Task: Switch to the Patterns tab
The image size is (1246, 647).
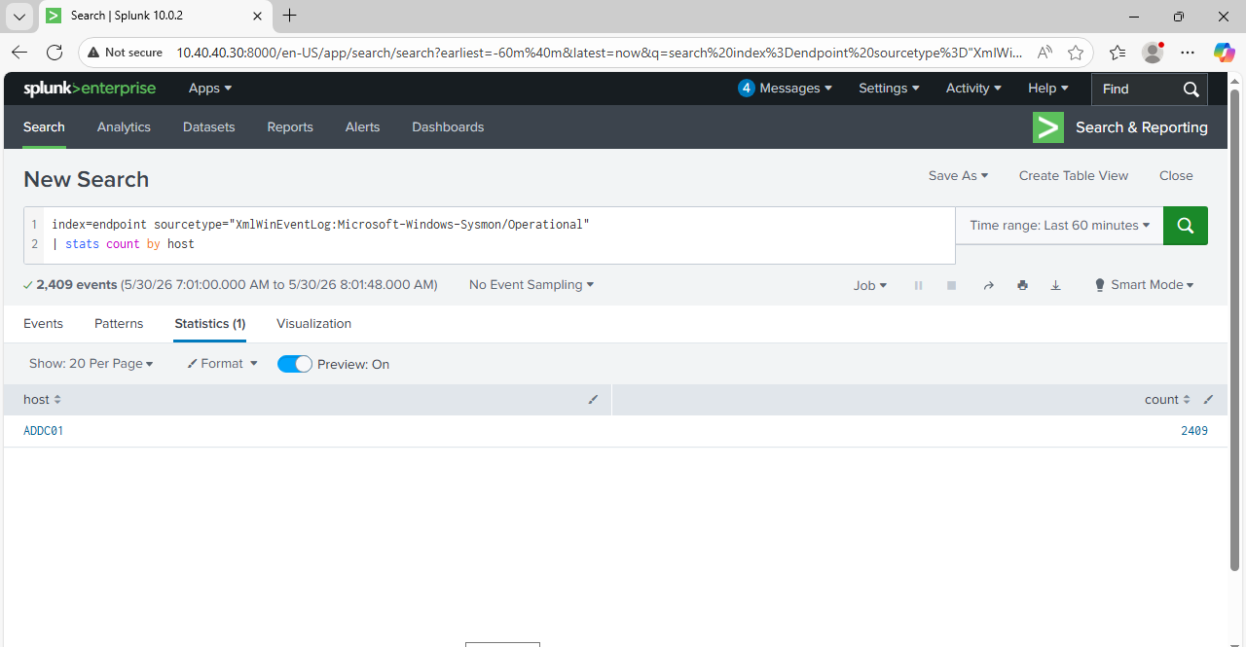Action: pos(119,324)
